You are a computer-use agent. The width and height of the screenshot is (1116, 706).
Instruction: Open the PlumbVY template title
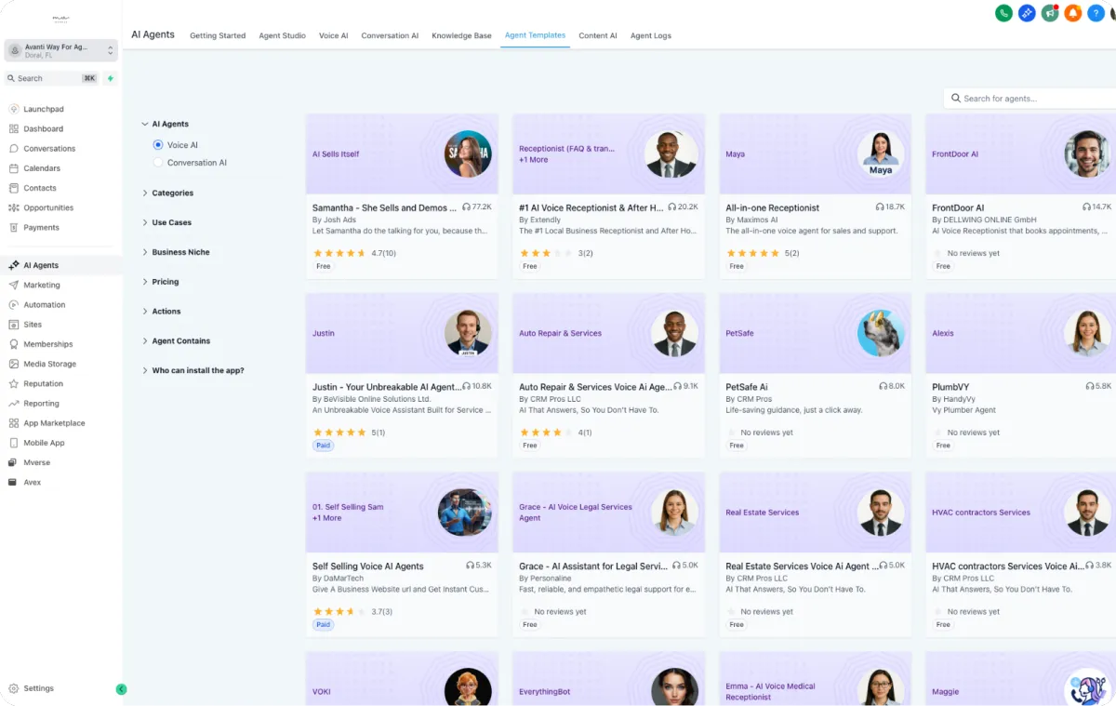pos(950,387)
